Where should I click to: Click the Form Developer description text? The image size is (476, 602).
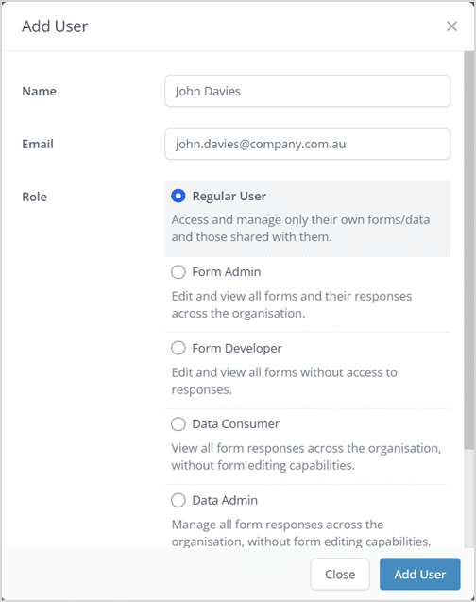(x=284, y=381)
